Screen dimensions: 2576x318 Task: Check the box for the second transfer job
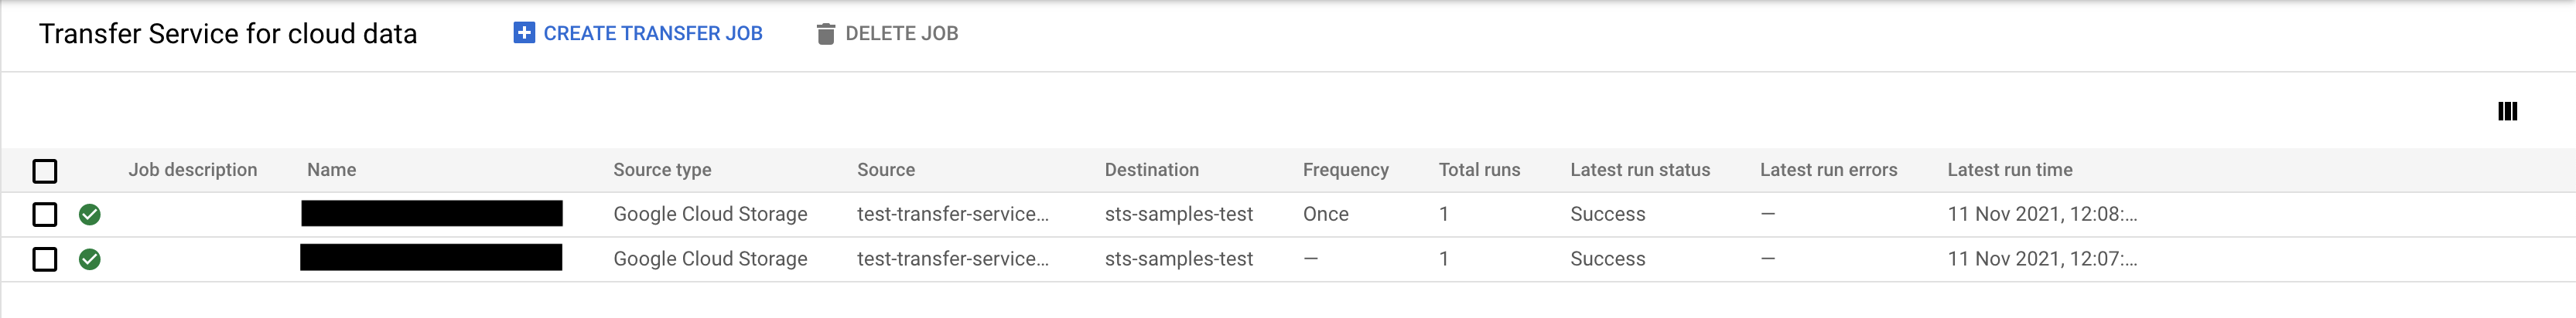[45, 259]
